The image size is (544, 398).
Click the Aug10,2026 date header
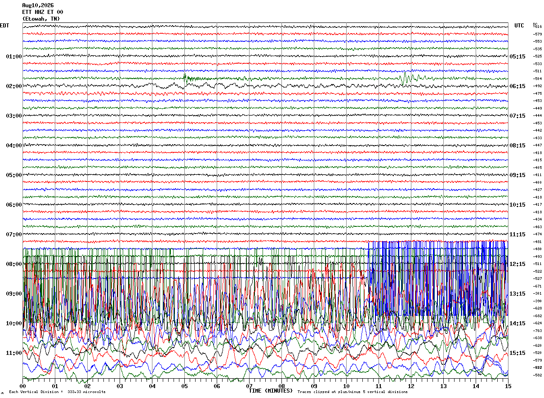(x=38, y=5)
